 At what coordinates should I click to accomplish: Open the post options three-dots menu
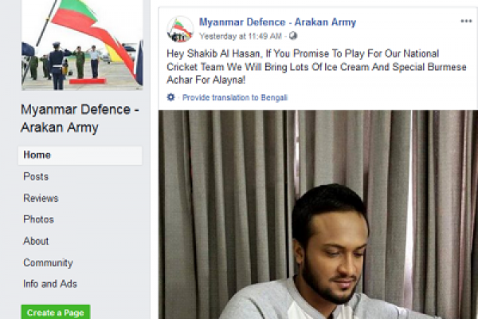pos(466,21)
